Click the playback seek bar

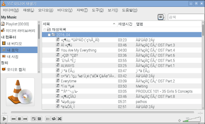click(x=102, y=112)
